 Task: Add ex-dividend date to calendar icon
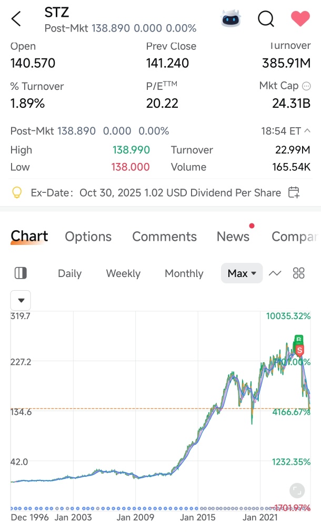(294, 192)
